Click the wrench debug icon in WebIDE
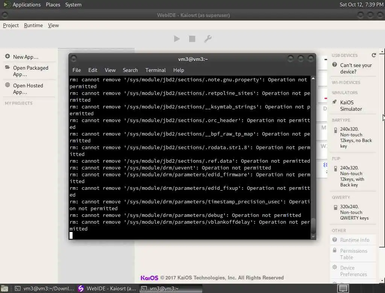The width and height of the screenshot is (385, 293). (208, 39)
